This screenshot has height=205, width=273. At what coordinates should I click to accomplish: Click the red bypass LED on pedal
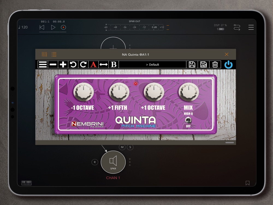click(135, 84)
